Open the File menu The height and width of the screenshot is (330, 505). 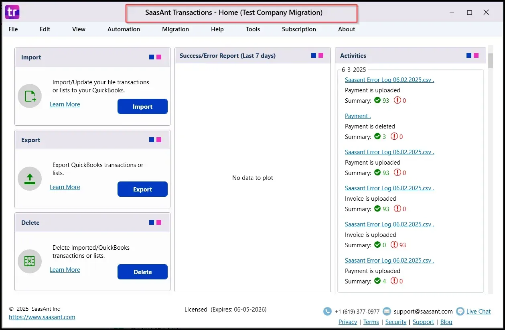coord(13,29)
